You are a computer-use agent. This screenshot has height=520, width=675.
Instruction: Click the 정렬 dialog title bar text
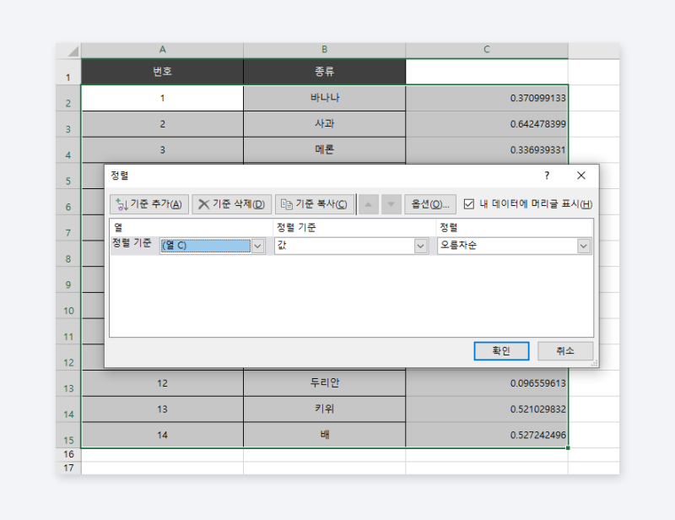click(x=120, y=176)
